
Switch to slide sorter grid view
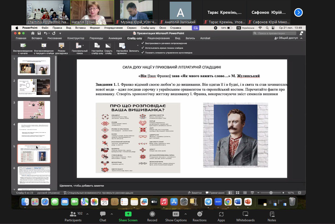(237, 193)
